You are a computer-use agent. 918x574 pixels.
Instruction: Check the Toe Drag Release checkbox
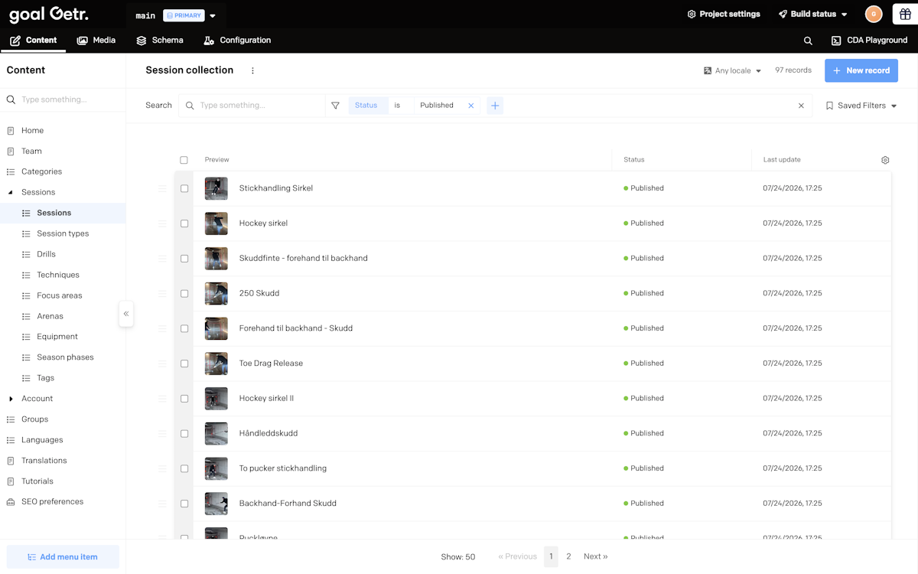click(x=184, y=364)
